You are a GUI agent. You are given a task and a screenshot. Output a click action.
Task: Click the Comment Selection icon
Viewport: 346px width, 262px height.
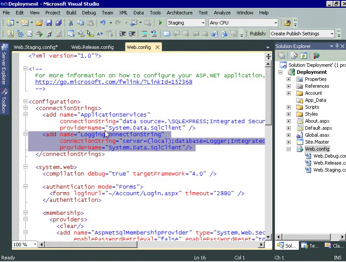tap(144, 34)
